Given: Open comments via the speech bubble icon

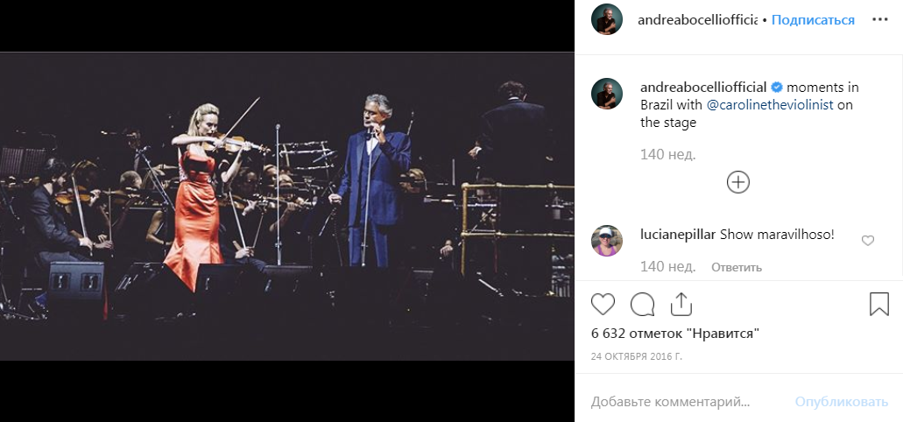Looking at the screenshot, I should [x=642, y=304].
